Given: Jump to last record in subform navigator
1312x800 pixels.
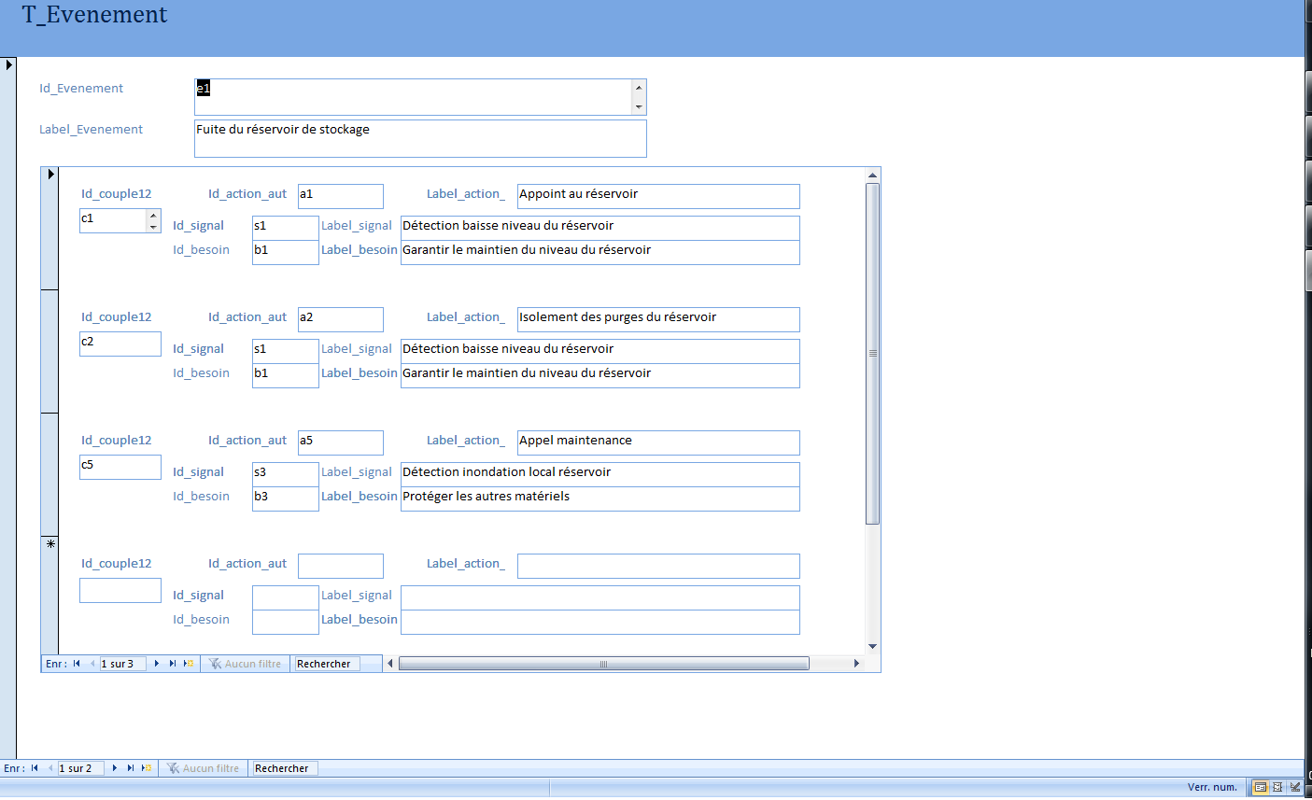Looking at the screenshot, I should [x=173, y=664].
